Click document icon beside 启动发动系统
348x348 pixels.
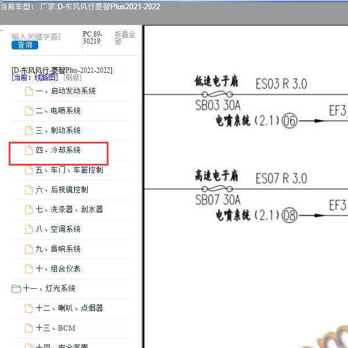click(x=29, y=91)
